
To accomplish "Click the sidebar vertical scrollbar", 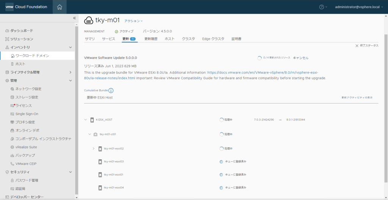I will [77, 110].
